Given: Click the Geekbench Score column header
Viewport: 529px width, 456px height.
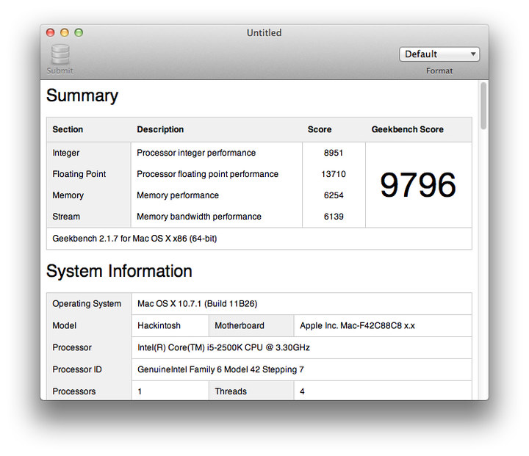Looking at the screenshot, I should (408, 129).
